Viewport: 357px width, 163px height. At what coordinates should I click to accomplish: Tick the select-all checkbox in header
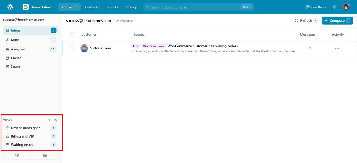coord(72,34)
